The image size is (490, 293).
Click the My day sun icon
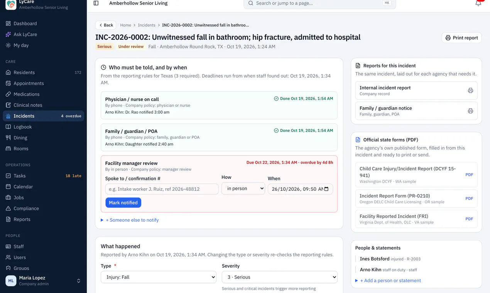[x=8, y=45]
